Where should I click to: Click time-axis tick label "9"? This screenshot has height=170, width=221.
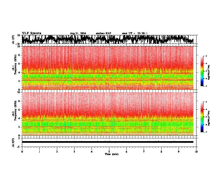[x=179, y=152]
